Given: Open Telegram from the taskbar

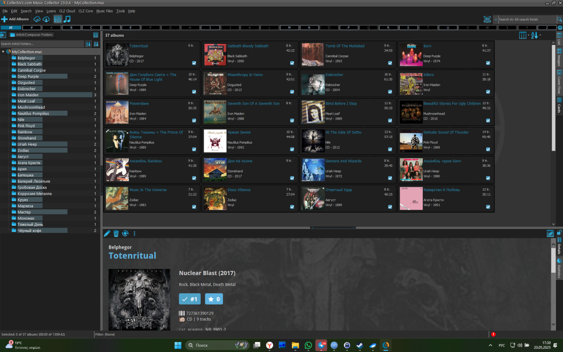Looking at the screenshot, I should point(321,345).
